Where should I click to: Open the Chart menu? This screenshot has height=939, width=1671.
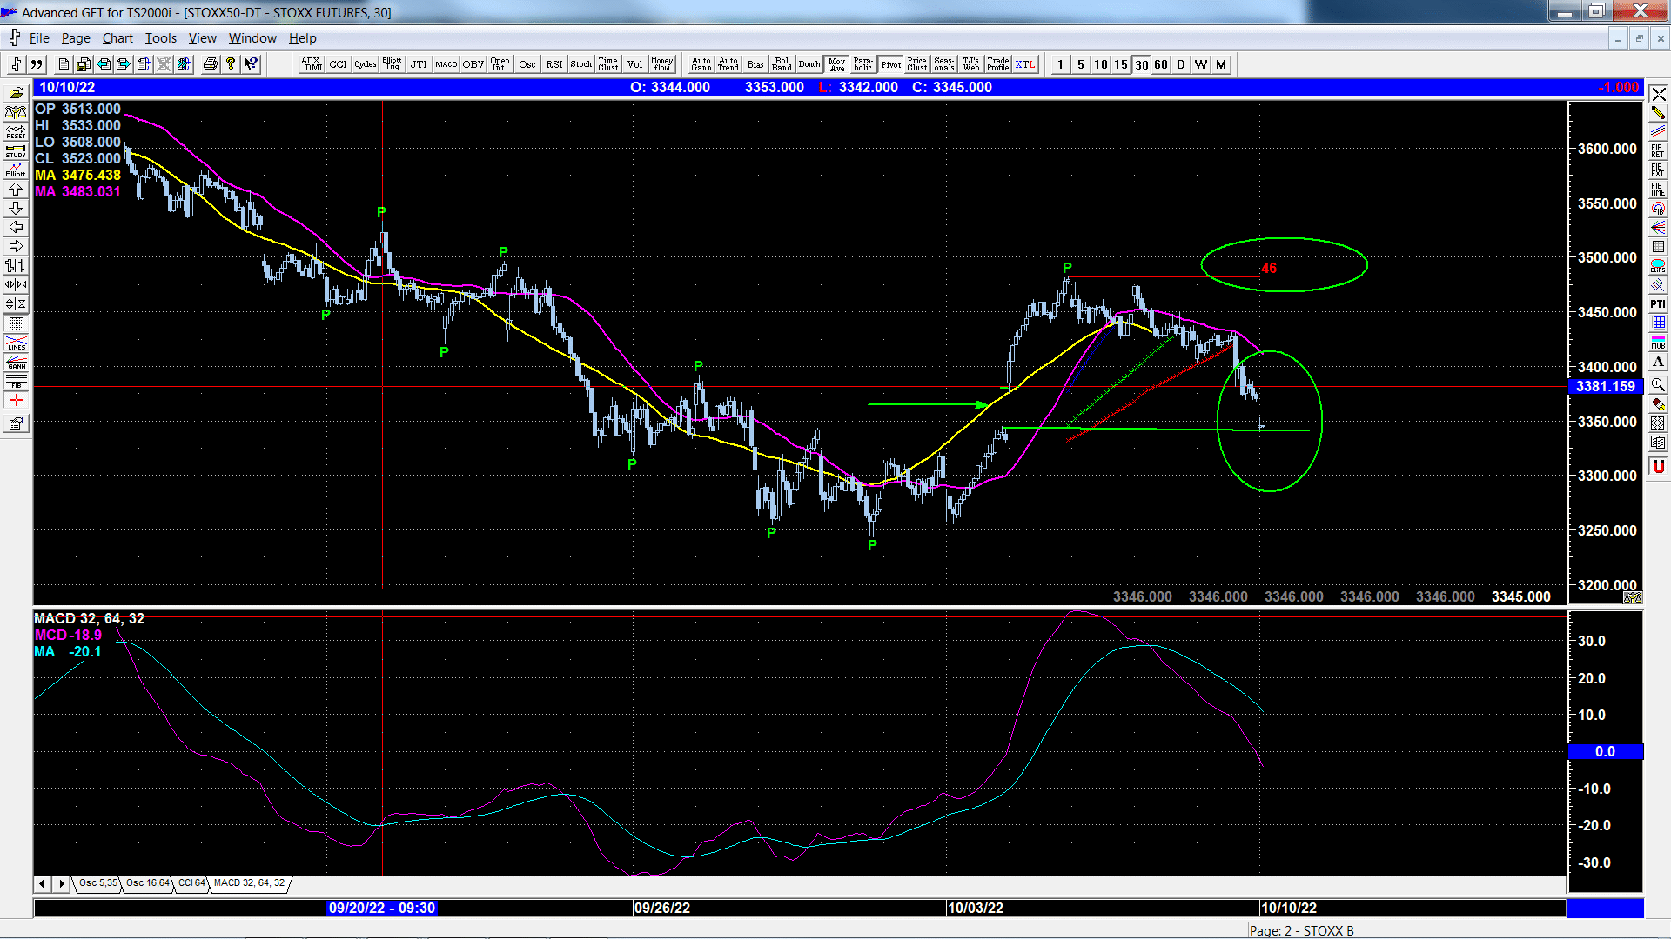pos(117,38)
